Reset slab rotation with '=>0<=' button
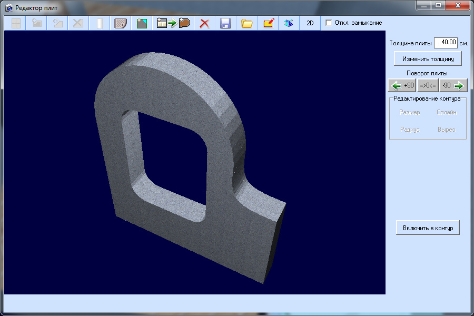This screenshot has height=316, width=474. pyautogui.click(x=428, y=85)
